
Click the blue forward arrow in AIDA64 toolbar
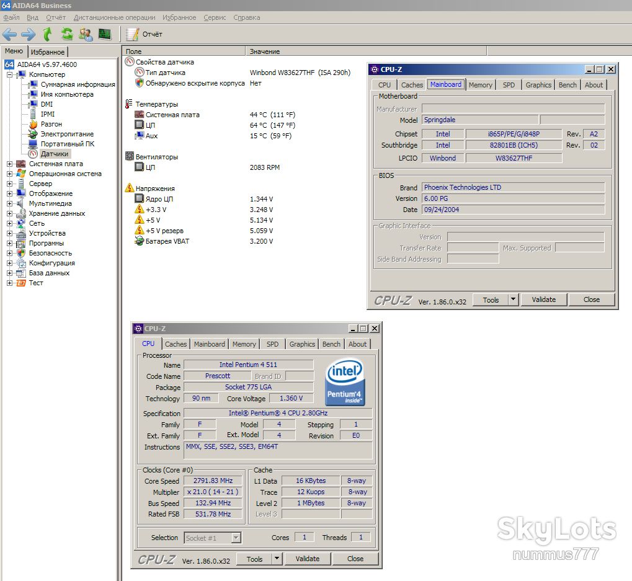28,34
